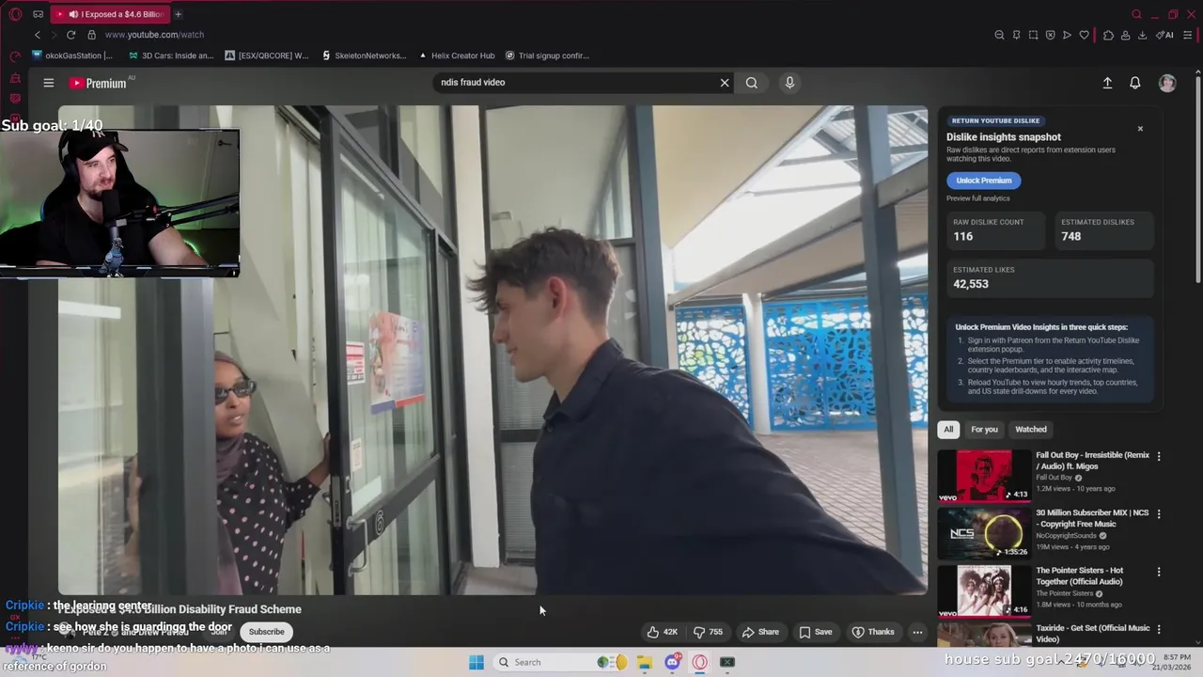The height and width of the screenshot is (677, 1203).
Task: Switch to I Exposed a $4.6 Billion tab
Action: (x=109, y=14)
